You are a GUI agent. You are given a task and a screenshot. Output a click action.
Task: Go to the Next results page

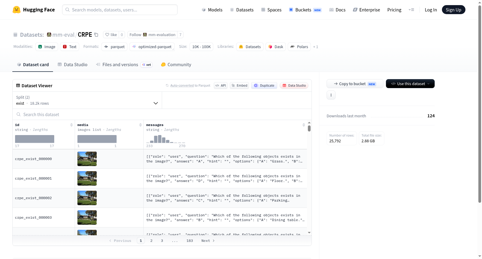coord(208,241)
